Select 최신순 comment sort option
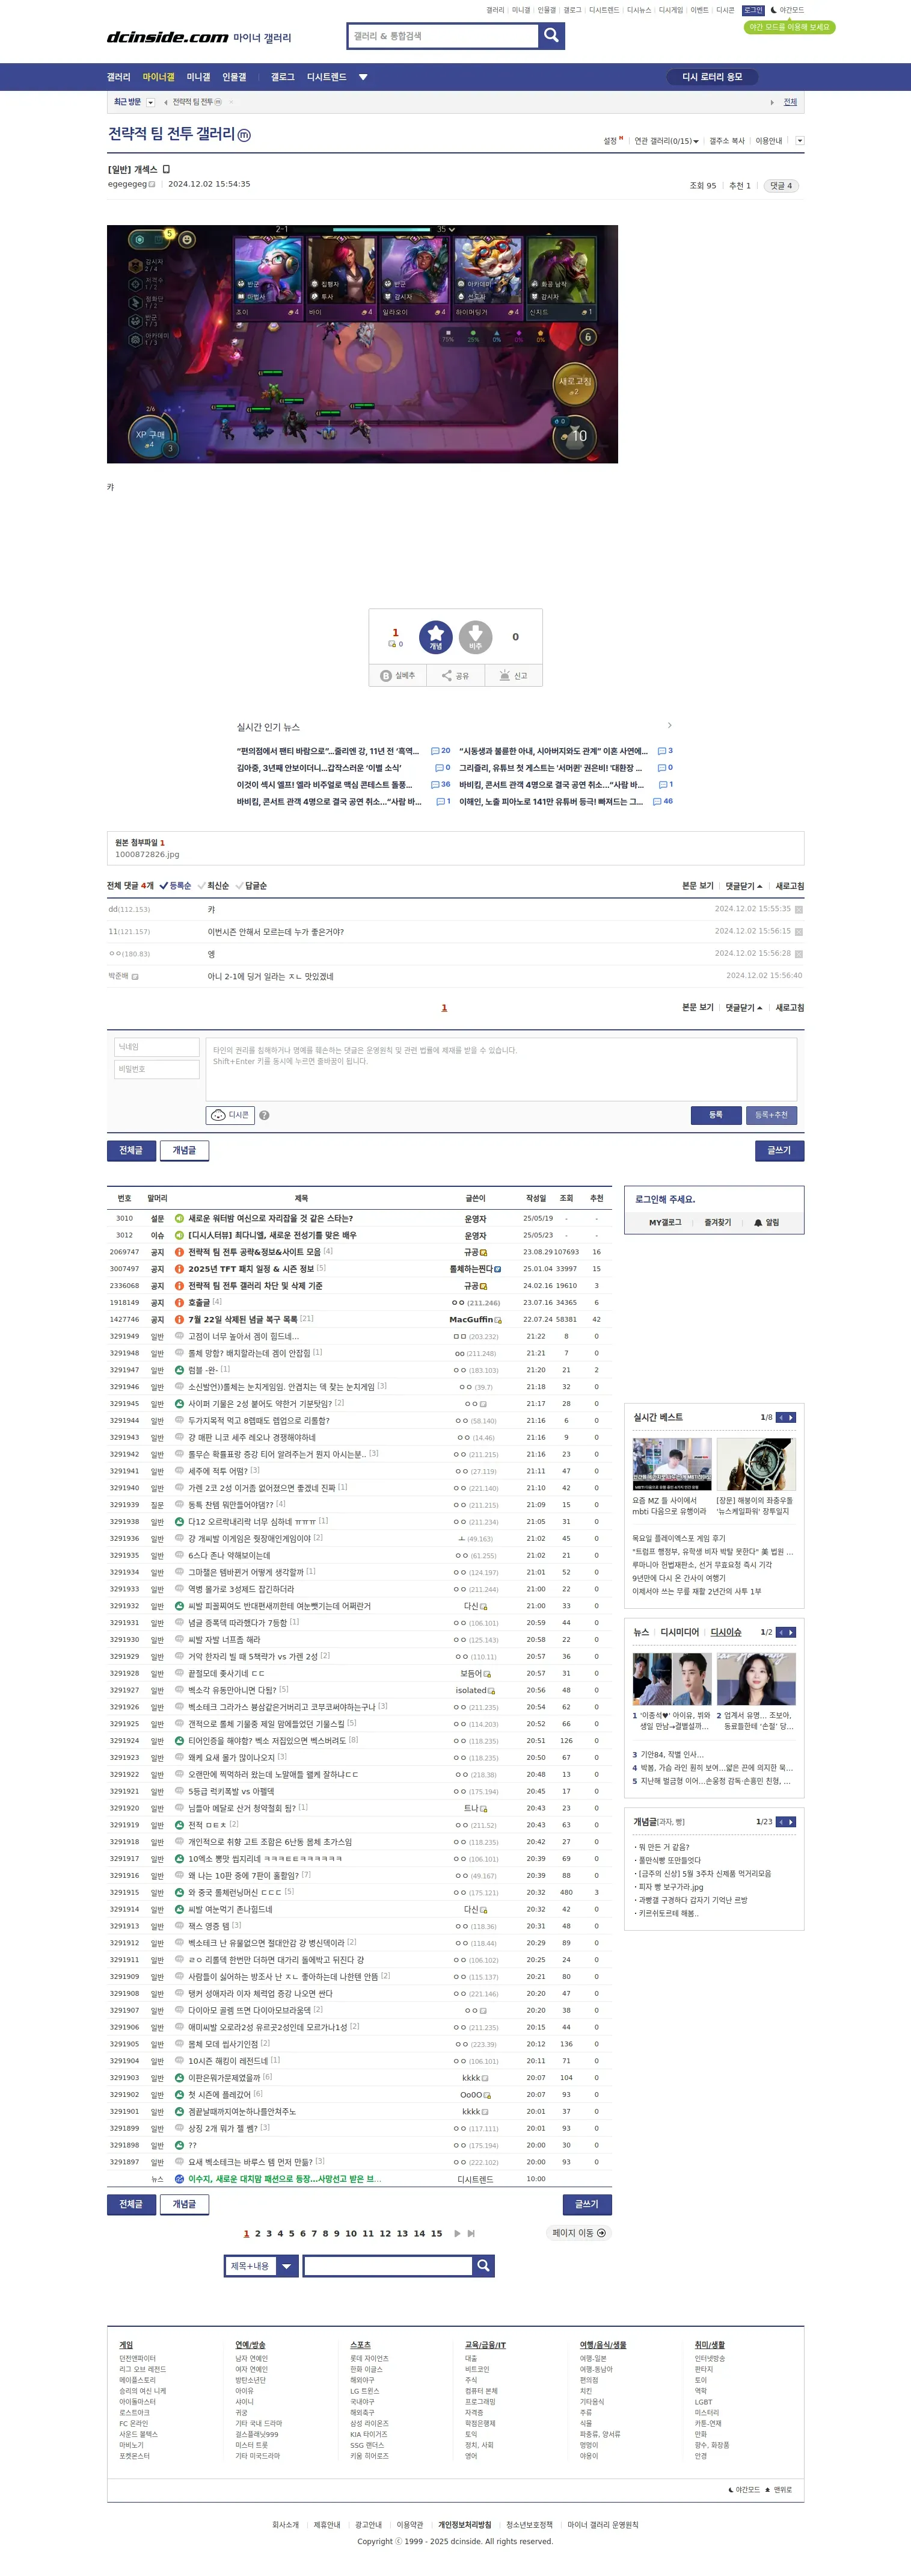The height and width of the screenshot is (2576, 911). [x=213, y=886]
